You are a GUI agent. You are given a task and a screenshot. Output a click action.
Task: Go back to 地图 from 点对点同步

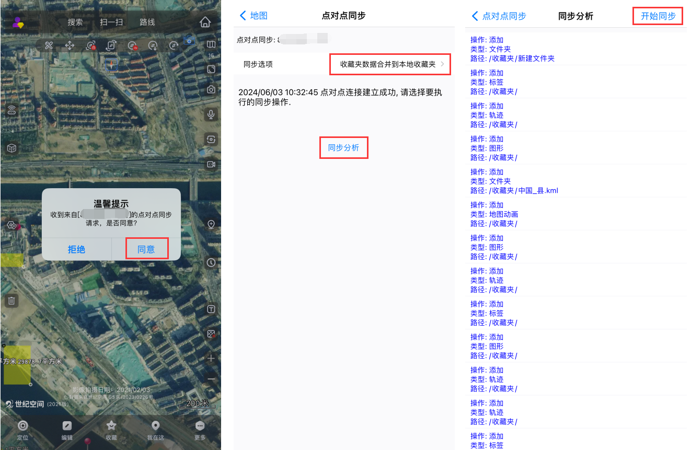point(254,16)
